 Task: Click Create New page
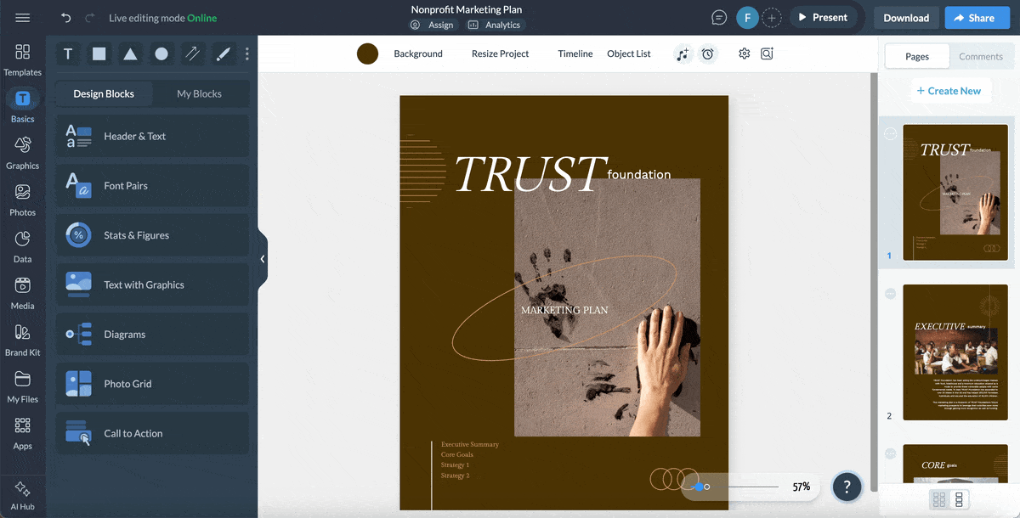(x=950, y=90)
